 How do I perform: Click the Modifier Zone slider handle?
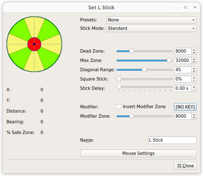tap(132, 116)
